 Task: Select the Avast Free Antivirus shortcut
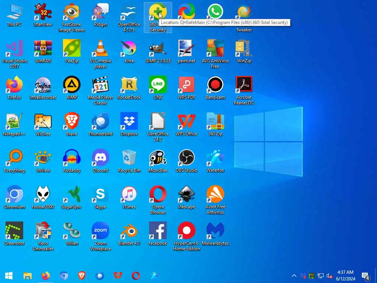pos(215,200)
